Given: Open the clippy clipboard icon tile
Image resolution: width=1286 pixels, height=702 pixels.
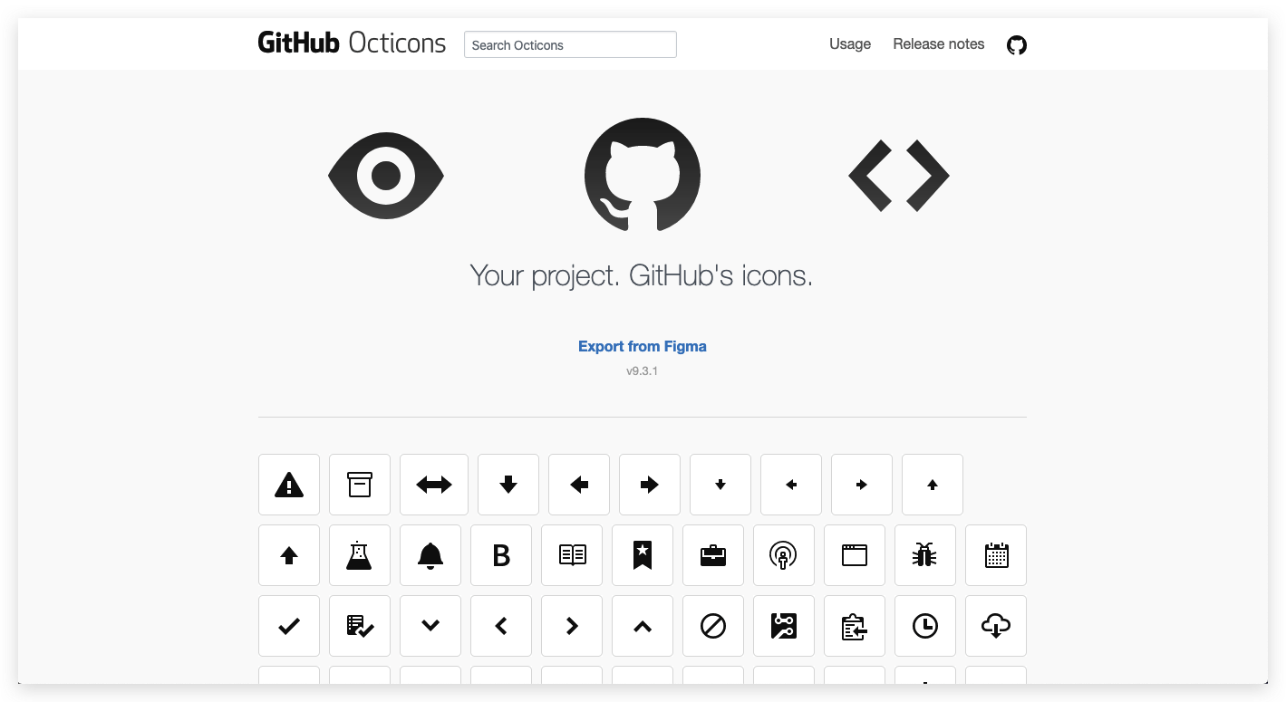Looking at the screenshot, I should pyautogui.click(x=855, y=626).
